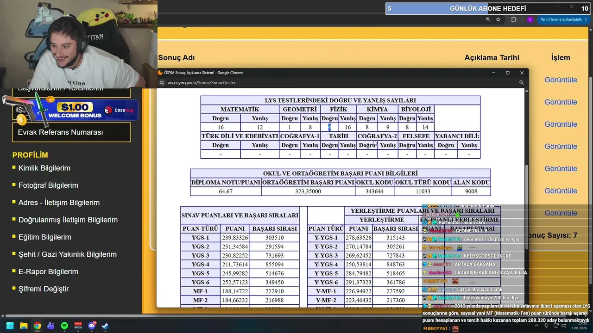
Task: Click the highlighted FİZİK Doğru value 4
Action: [329, 127]
